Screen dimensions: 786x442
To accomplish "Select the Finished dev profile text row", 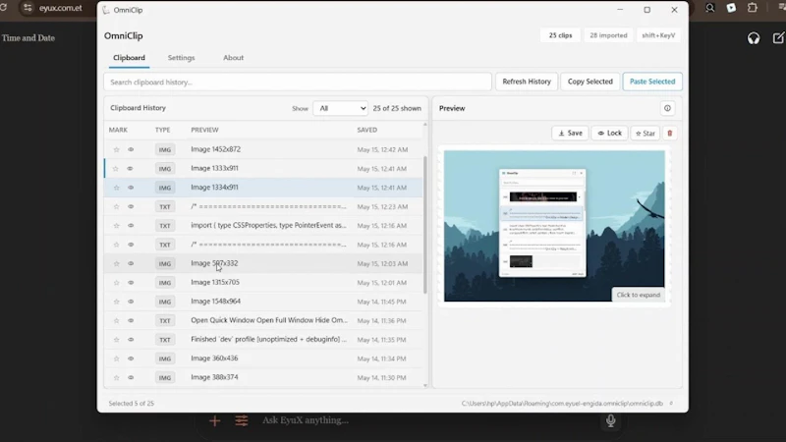I will pyautogui.click(x=263, y=340).
